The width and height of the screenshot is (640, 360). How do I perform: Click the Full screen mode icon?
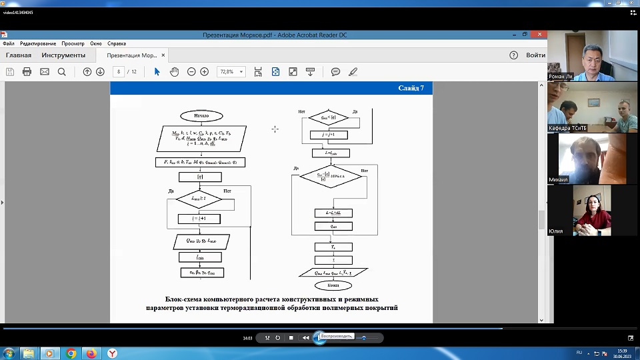(293, 72)
